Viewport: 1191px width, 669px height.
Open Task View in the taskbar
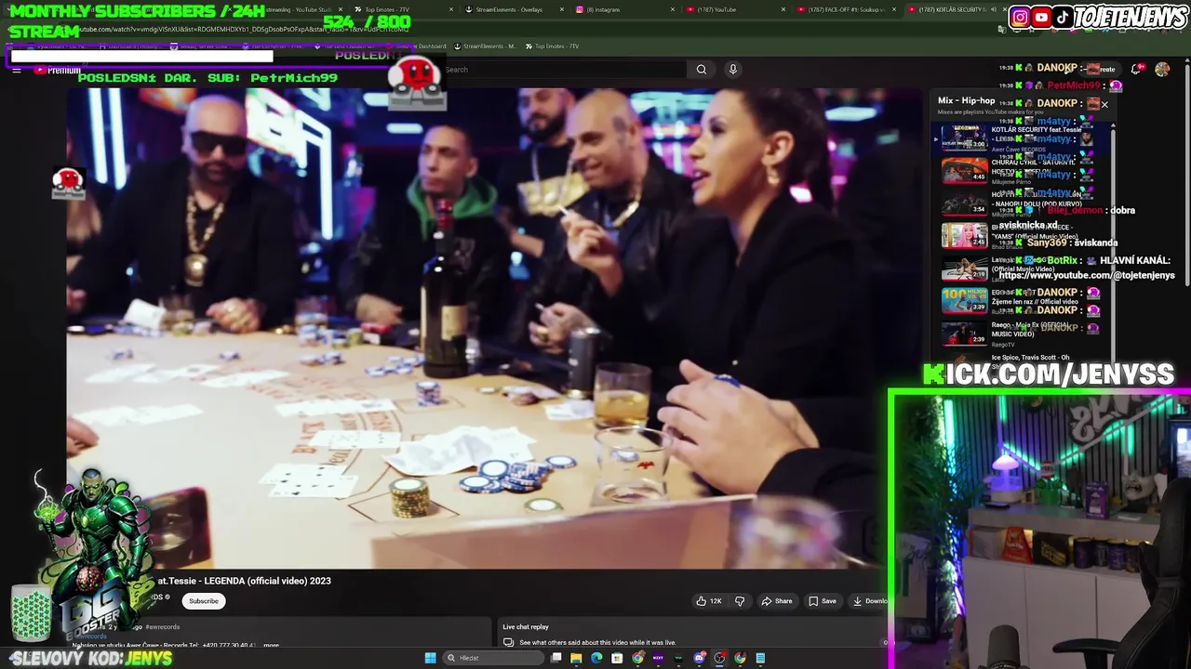click(556, 658)
